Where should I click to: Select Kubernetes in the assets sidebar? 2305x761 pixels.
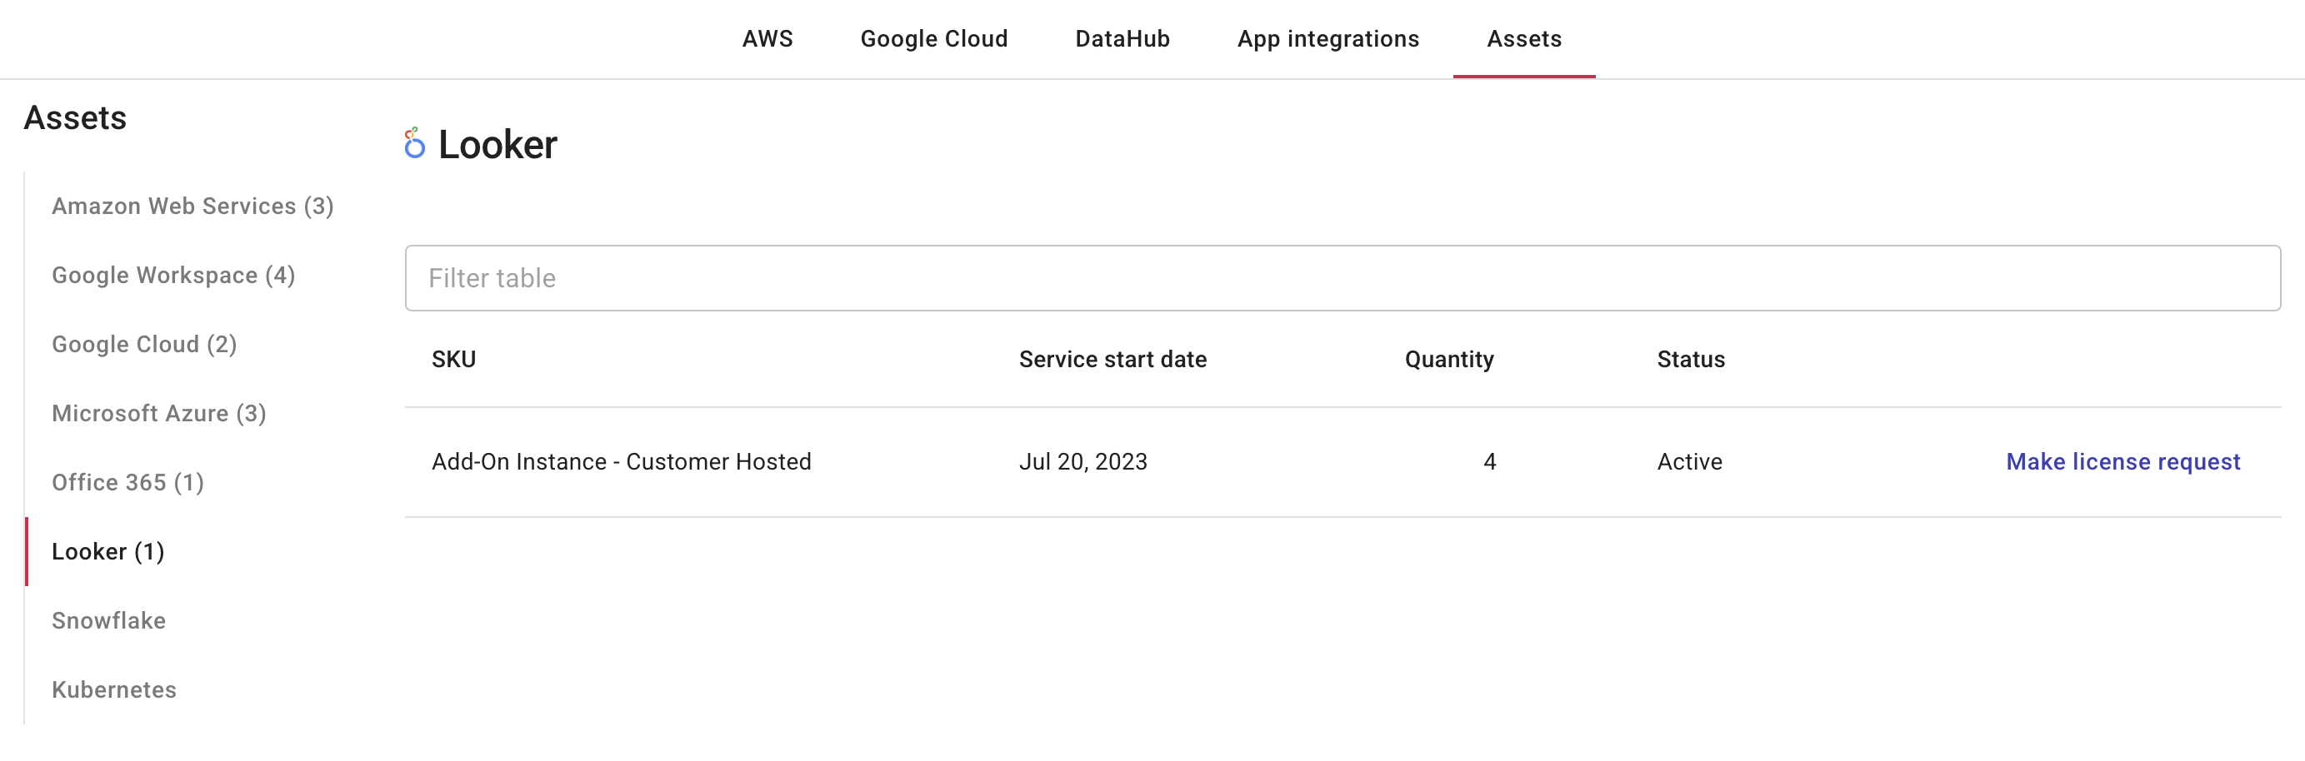(113, 689)
